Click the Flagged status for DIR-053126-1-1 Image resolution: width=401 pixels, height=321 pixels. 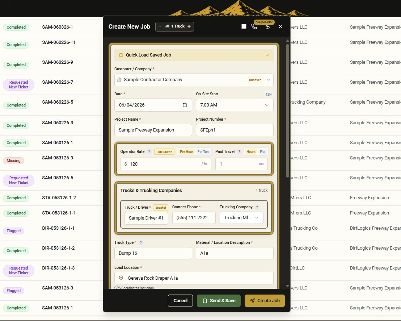(x=13, y=231)
